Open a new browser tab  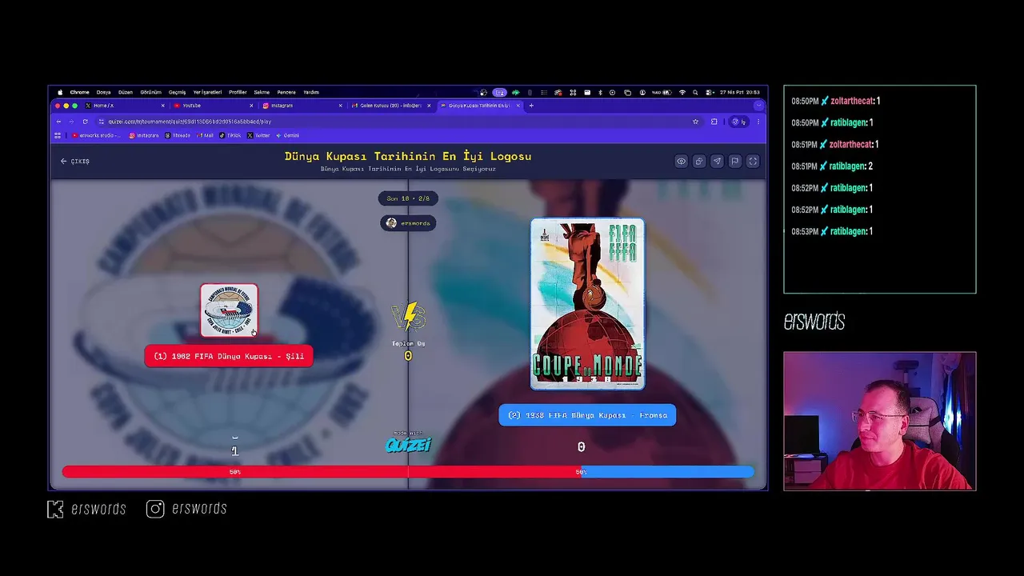[531, 106]
